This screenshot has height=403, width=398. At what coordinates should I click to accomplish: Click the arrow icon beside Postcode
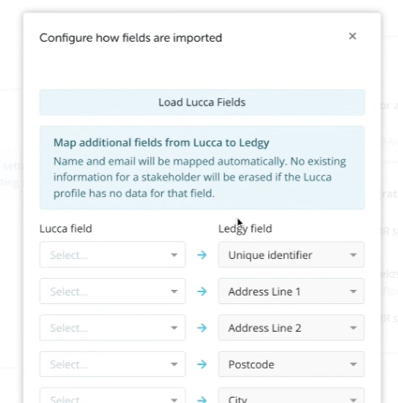[x=202, y=365]
